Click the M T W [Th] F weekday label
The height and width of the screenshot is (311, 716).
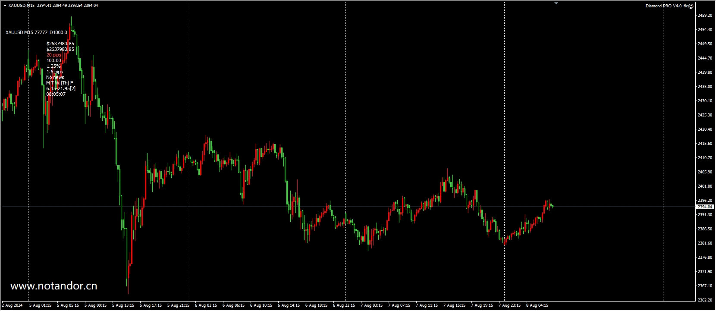point(60,83)
